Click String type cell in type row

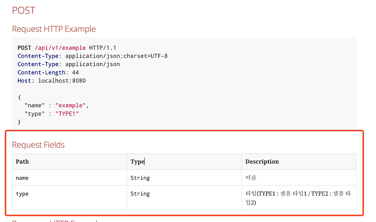pyautogui.click(x=184, y=198)
